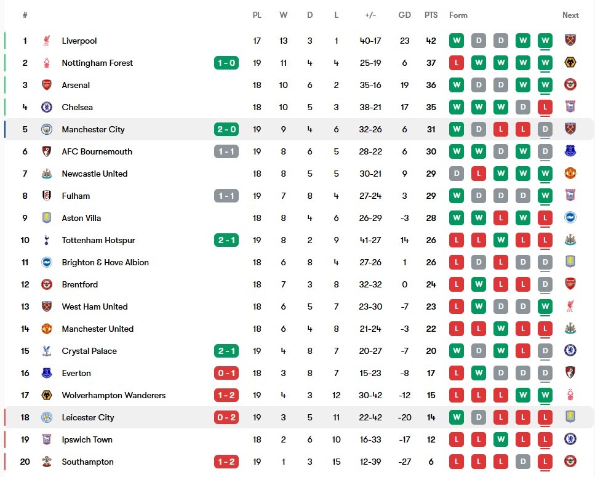Click Everton next-opponent crest in Bournemouth row
Screen dimensions: 595x477
pyautogui.click(x=570, y=151)
